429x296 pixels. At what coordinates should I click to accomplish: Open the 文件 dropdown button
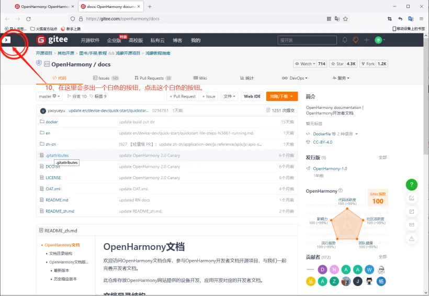229,96
